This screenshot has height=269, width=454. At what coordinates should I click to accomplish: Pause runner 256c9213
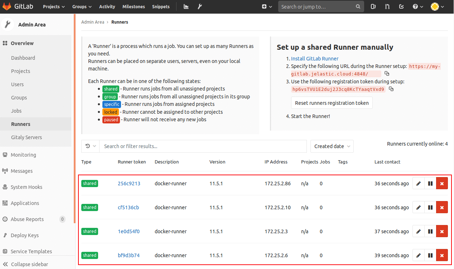(430, 184)
